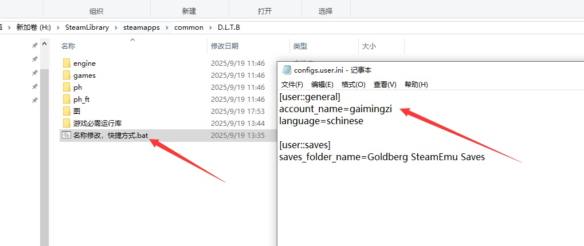Image resolution: width=584 pixels, height=246 pixels.
Task: Click the first pin icon in the navigation pane
Action: pyautogui.click(x=34, y=46)
